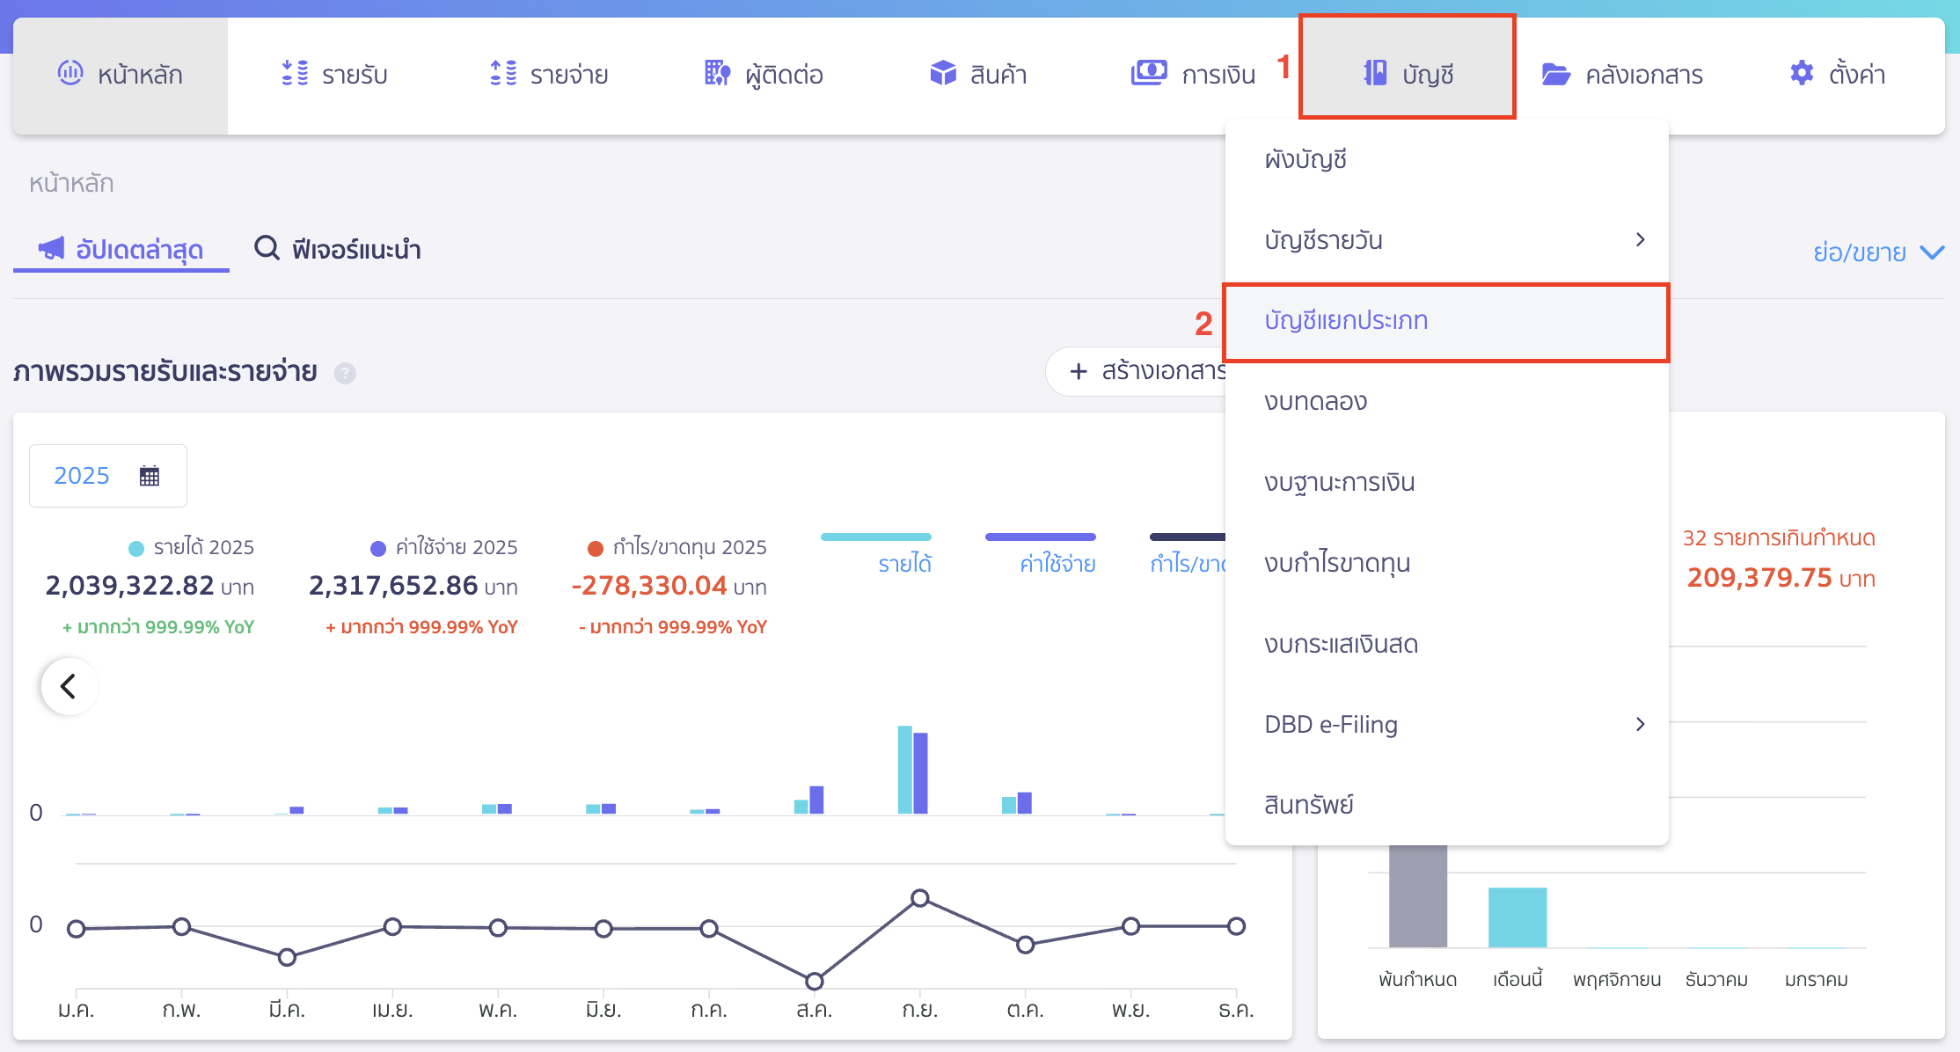Click the ผู้ติดต่อ contacts building icon
Image resolution: width=1960 pixels, height=1052 pixels.
(717, 73)
